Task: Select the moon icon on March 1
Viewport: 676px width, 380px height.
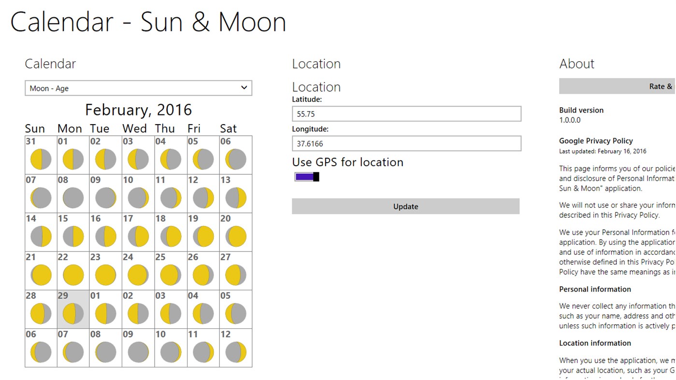Action: (106, 313)
